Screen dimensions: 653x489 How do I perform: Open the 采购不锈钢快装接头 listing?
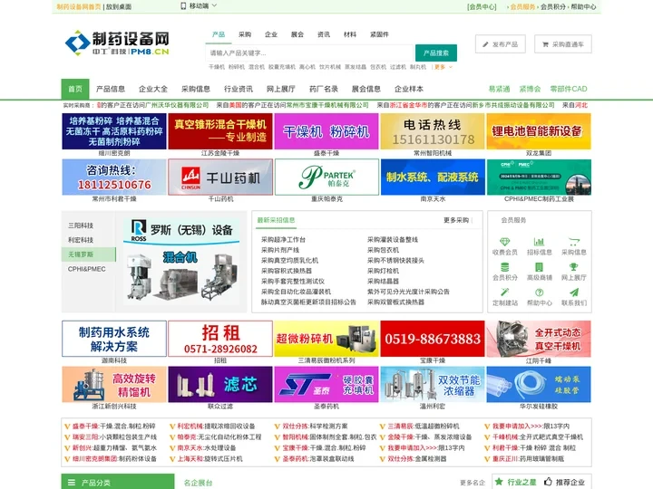pos(395,260)
